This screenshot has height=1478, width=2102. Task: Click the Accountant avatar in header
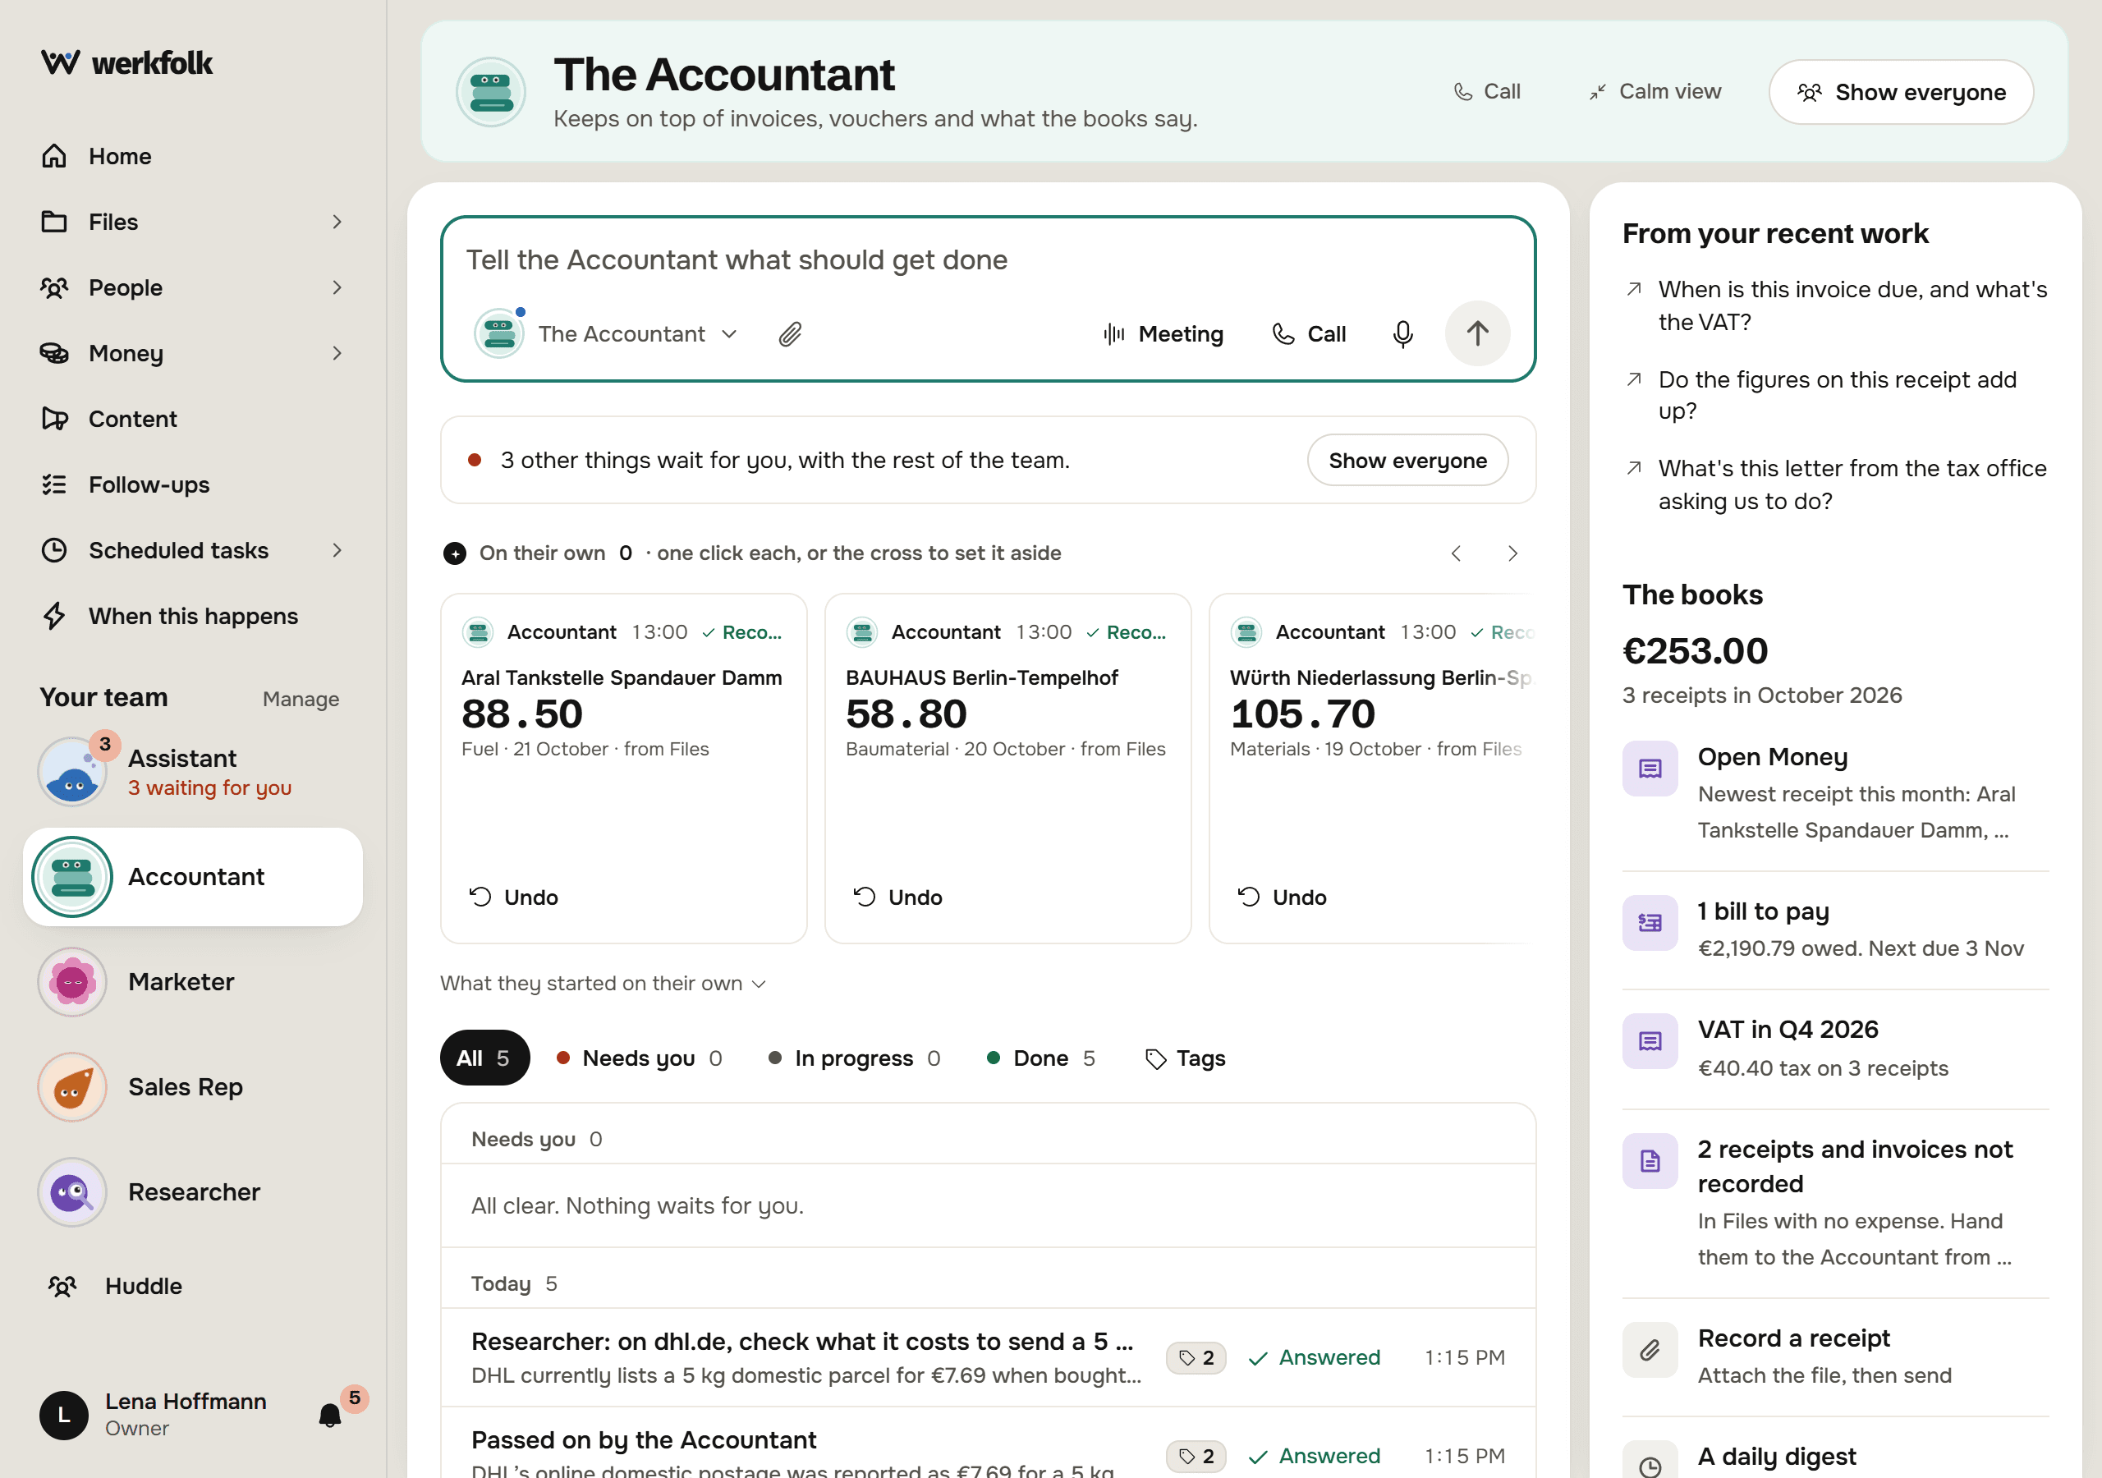[x=491, y=92]
